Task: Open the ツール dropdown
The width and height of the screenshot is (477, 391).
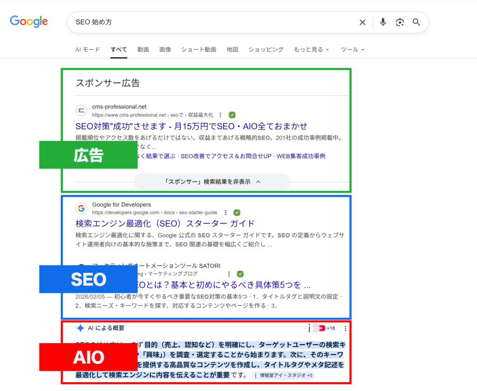Action: [352, 49]
